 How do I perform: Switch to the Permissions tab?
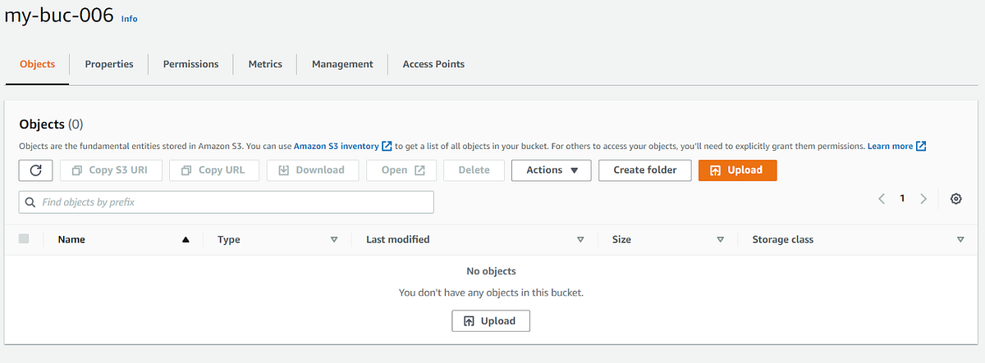(x=190, y=64)
